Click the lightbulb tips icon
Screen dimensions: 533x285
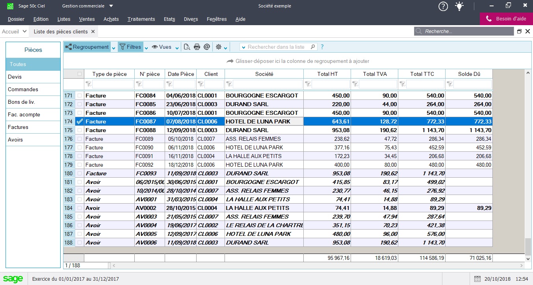point(459,6)
